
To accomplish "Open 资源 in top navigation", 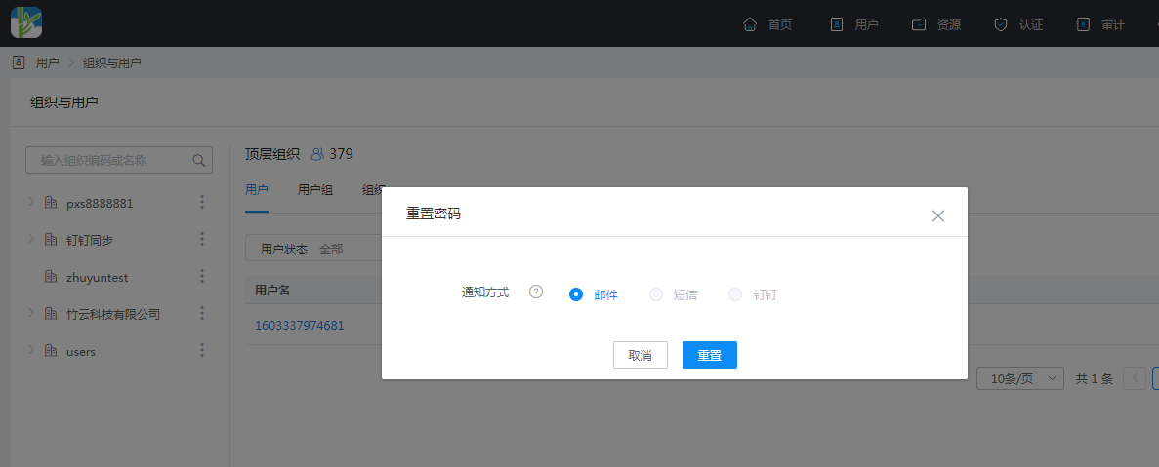I will pyautogui.click(x=949, y=25).
